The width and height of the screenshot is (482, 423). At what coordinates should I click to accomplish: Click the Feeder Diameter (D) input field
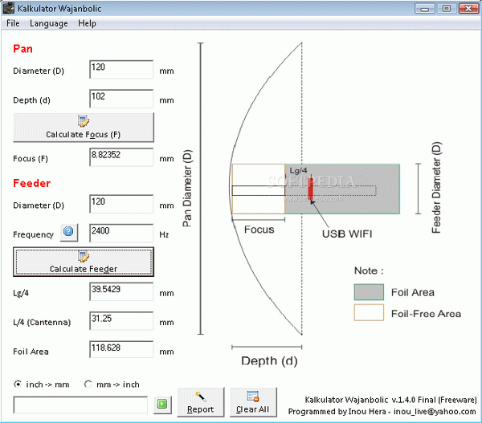click(120, 204)
